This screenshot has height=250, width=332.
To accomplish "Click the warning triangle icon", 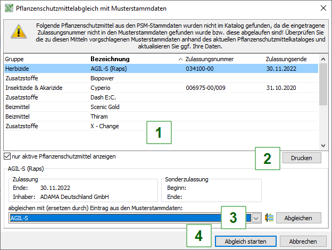I will click(18, 32).
